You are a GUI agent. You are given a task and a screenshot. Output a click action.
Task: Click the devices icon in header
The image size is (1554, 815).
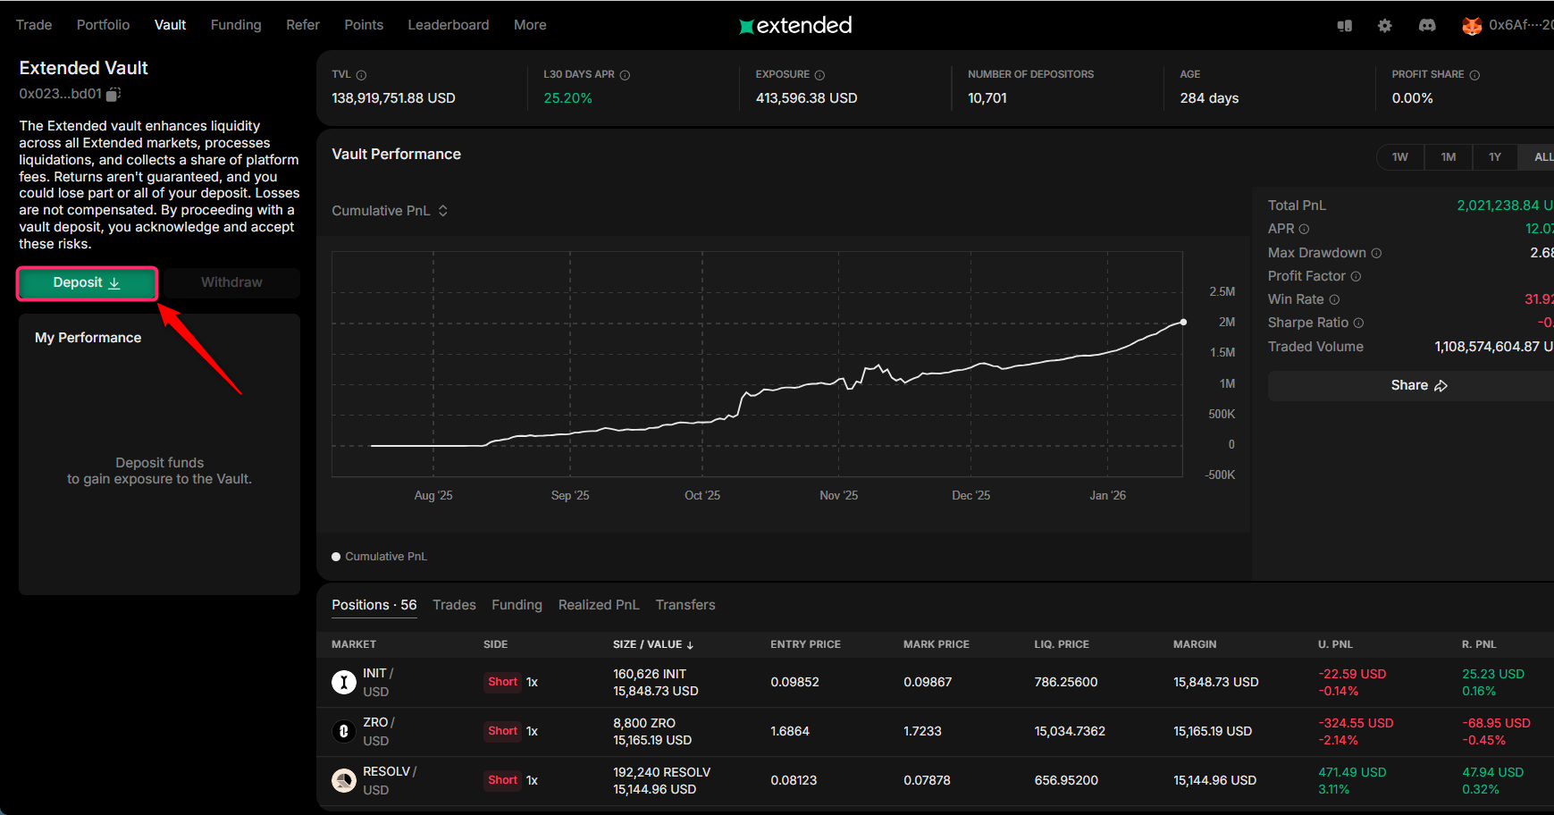[1344, 25]
